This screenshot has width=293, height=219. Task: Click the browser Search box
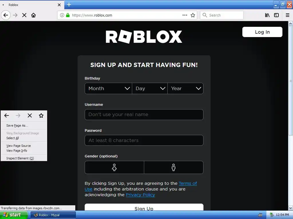pos(222,15)
